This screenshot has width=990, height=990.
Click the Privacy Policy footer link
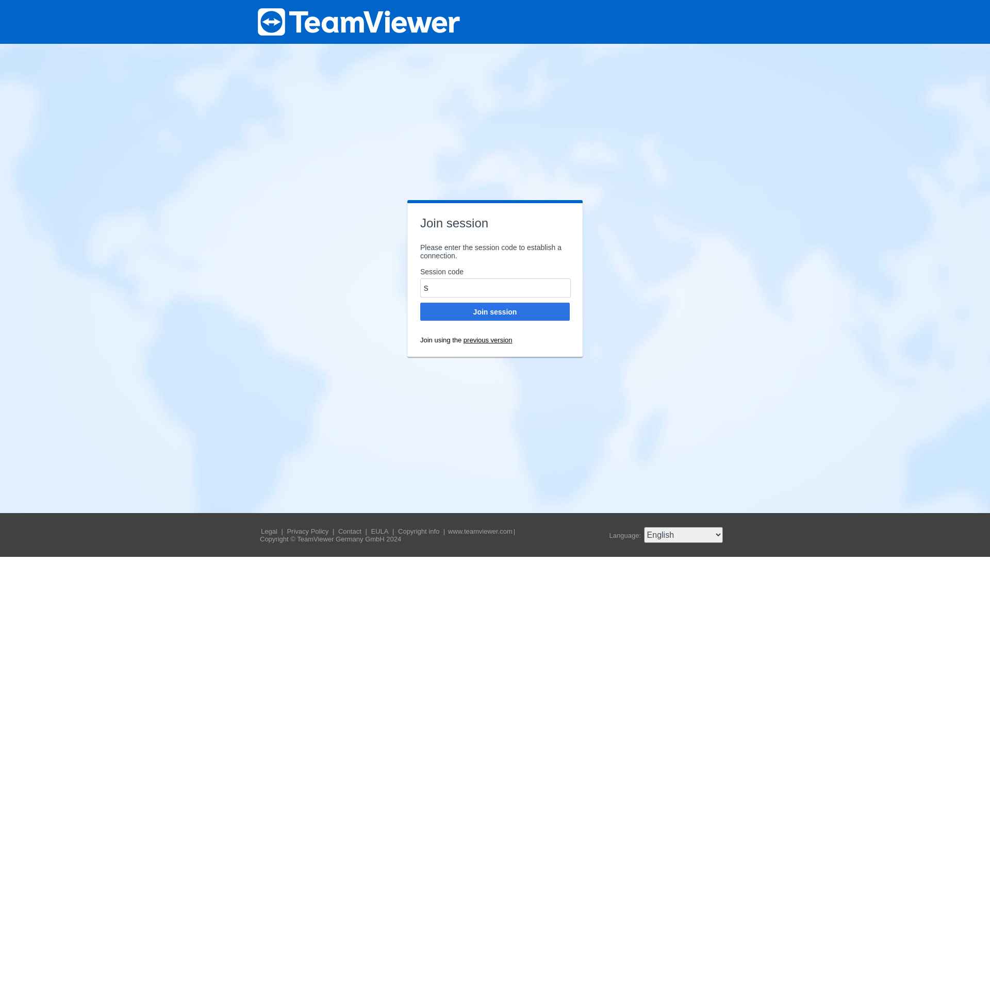307,531
